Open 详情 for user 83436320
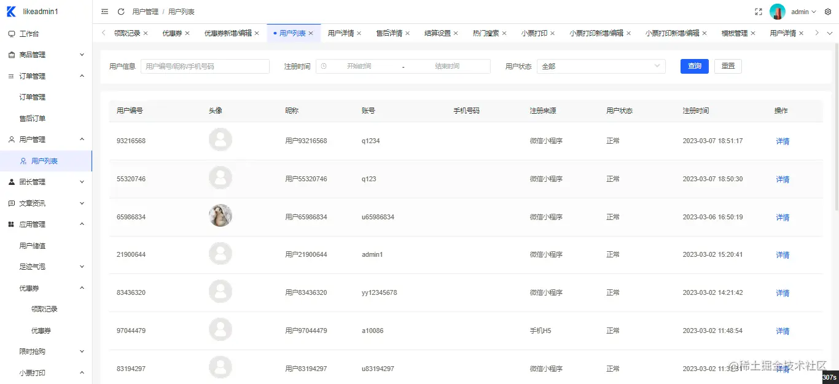The height and width of the screenshot is (384, 839). tap(782, 293)
